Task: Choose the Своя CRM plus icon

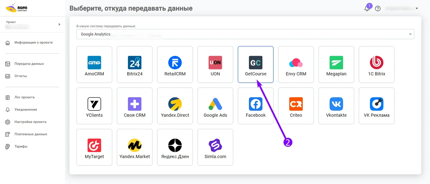Action: tap(135, 104)
